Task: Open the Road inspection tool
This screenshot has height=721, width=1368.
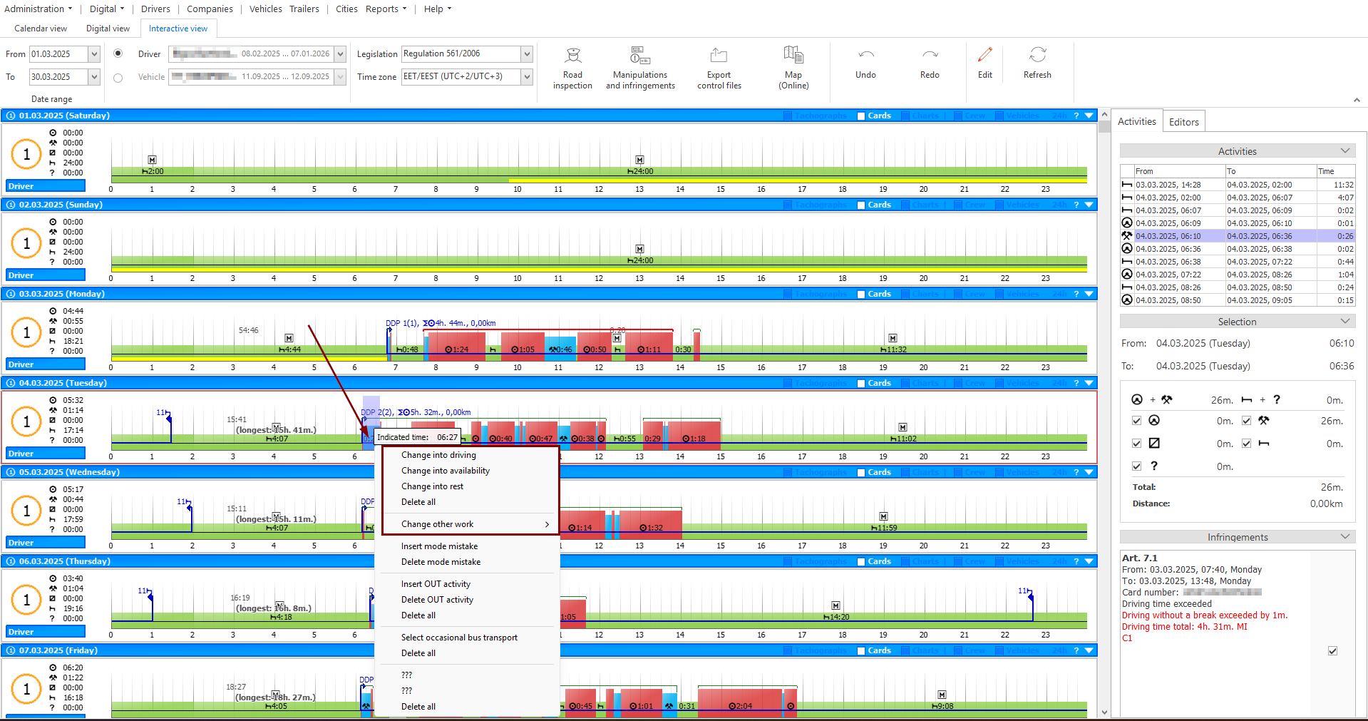Action: click(572, 68)
